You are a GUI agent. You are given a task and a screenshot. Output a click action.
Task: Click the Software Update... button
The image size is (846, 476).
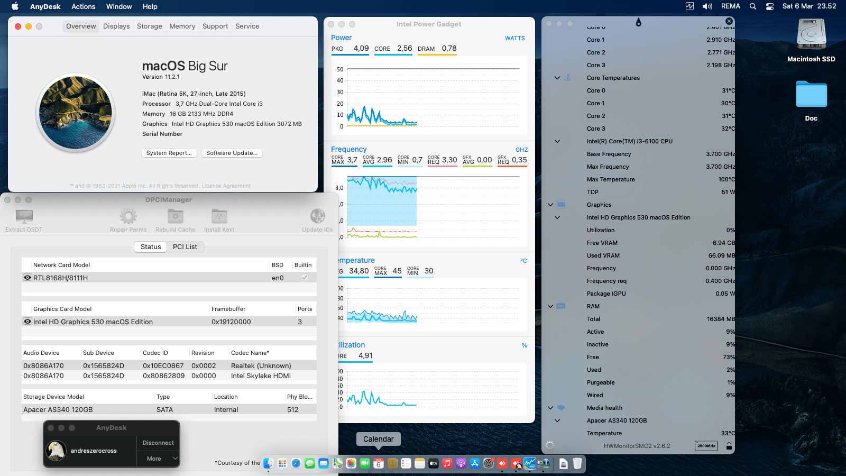coord(232,153)
